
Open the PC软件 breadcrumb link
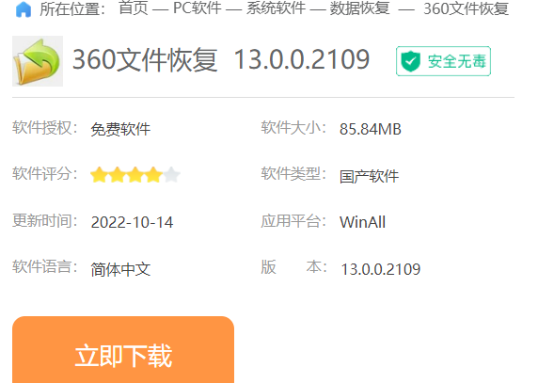click(198, 8)
